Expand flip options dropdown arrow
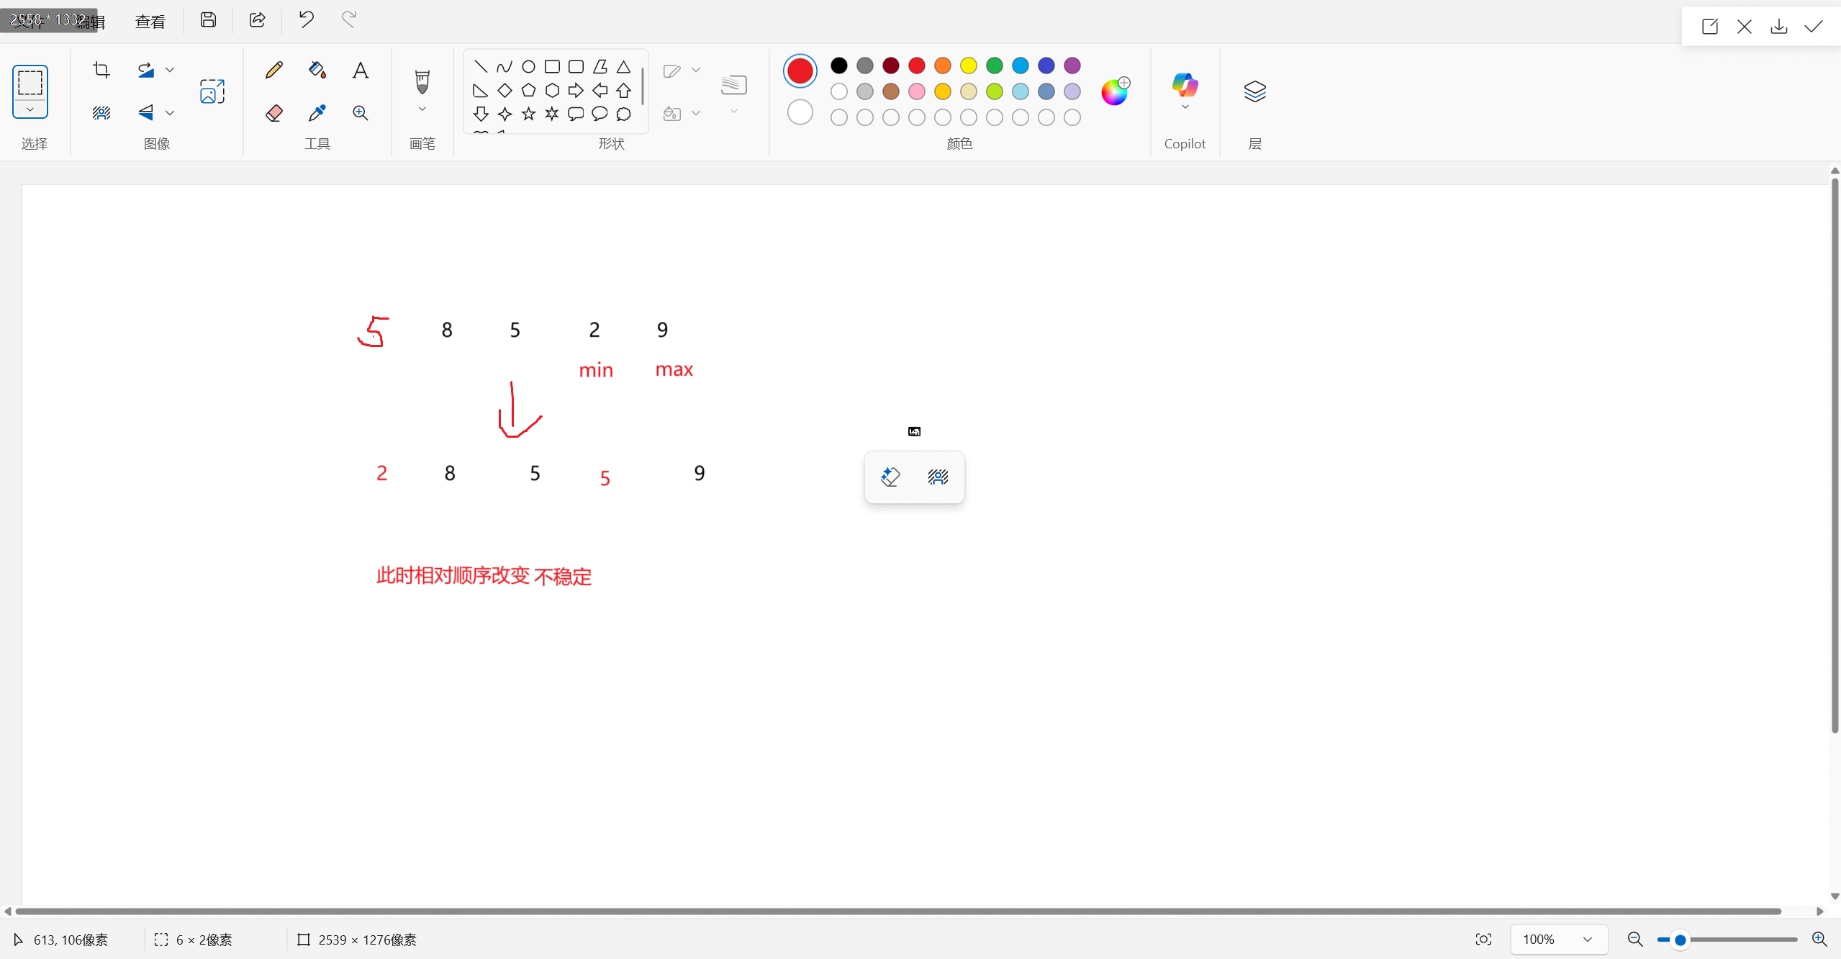 [170, 112]
